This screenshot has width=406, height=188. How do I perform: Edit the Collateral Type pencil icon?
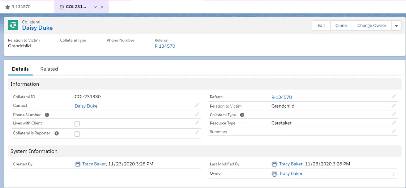pos(394,114)
